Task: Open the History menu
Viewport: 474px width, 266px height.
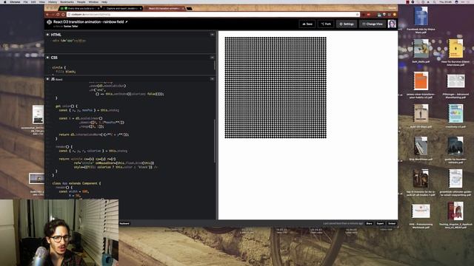Action: (53, 1)
